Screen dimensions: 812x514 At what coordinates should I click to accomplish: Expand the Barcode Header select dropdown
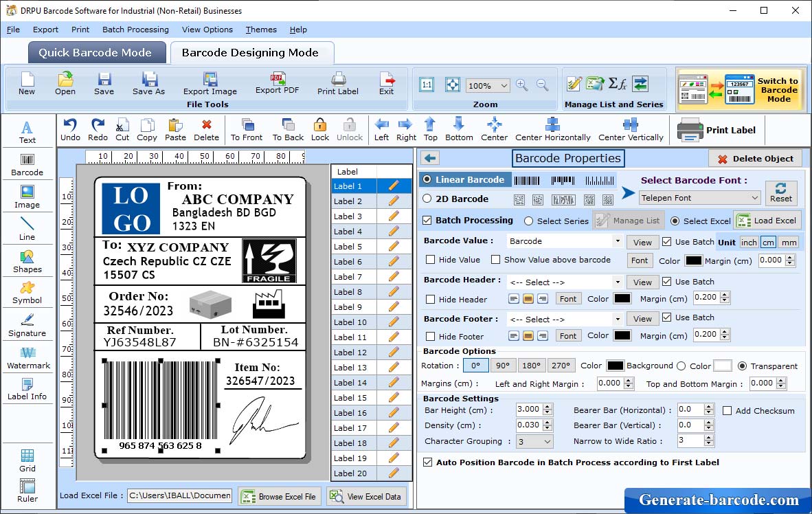[x=618, y=282]
